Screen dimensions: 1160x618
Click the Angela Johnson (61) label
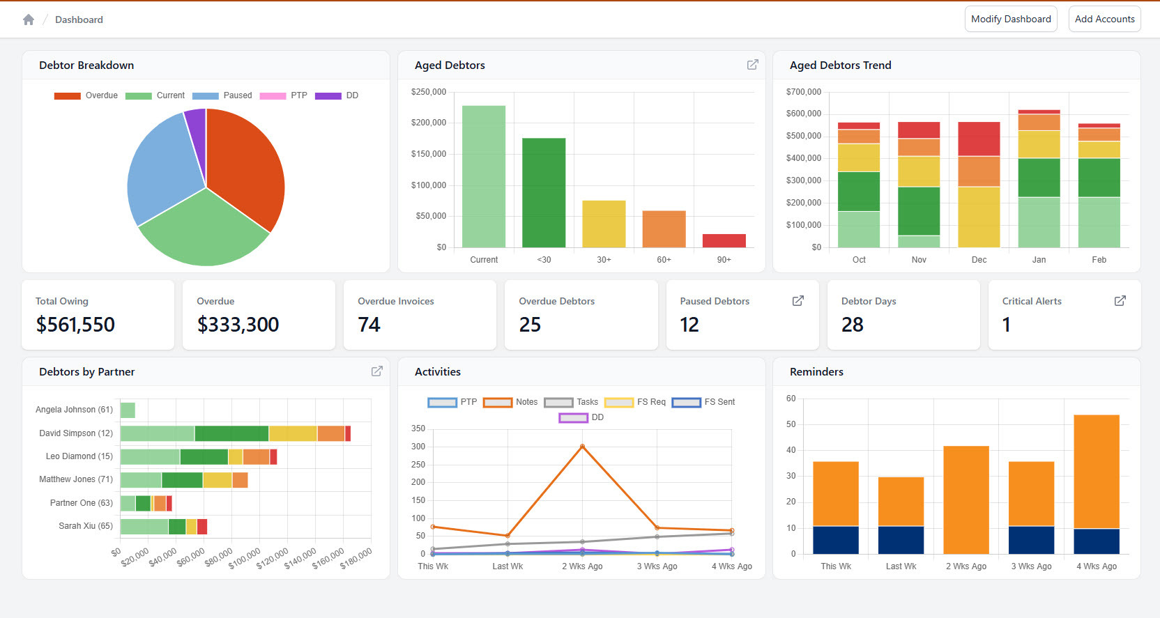[74, 410]
